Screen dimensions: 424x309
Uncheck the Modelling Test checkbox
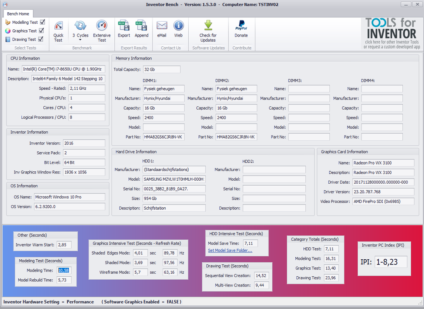42,22
